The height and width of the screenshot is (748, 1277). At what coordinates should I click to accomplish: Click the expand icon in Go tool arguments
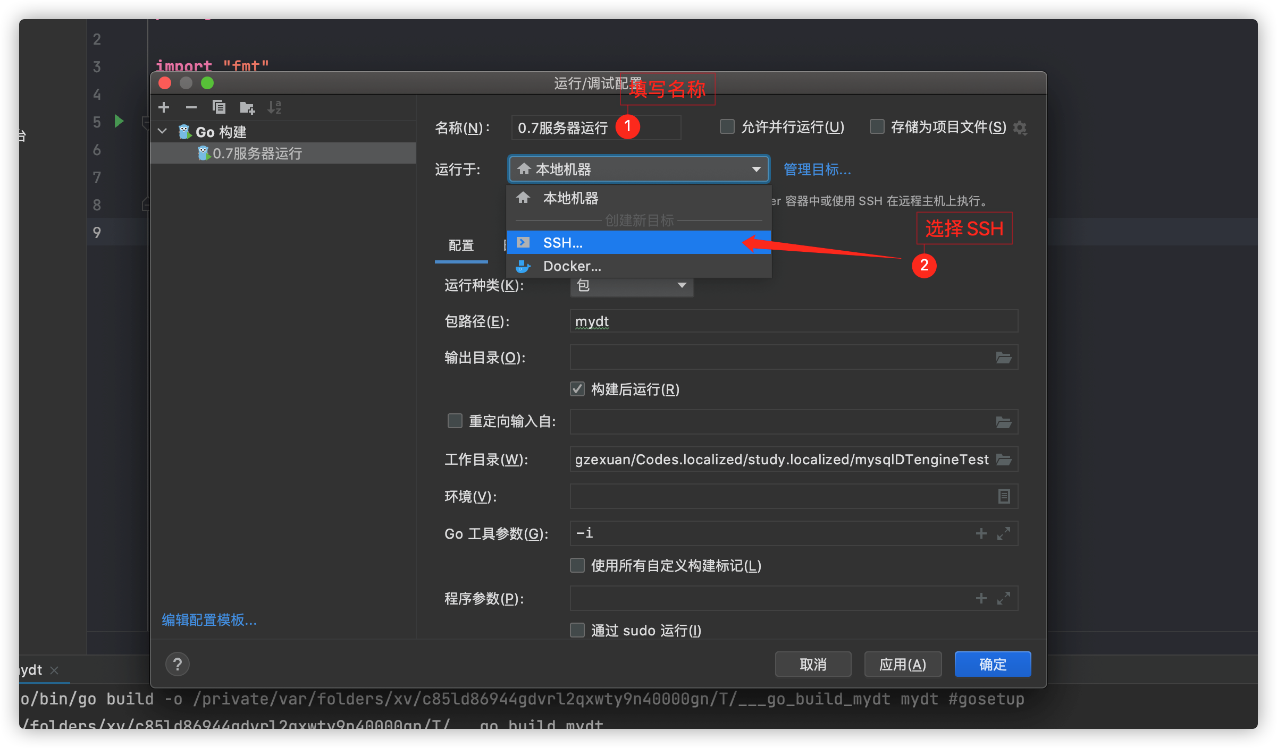click(x=1003, y=533)
